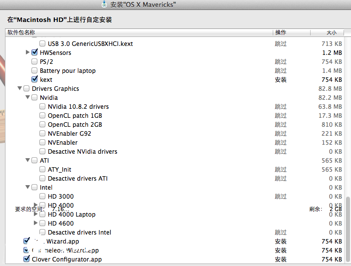Screen dimensions: 351x266
Task: Click the installer icon in title bar
Action: 104,4
